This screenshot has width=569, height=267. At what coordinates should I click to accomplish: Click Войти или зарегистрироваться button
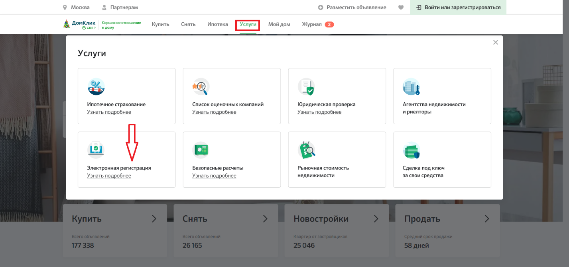tap(458, 8)
